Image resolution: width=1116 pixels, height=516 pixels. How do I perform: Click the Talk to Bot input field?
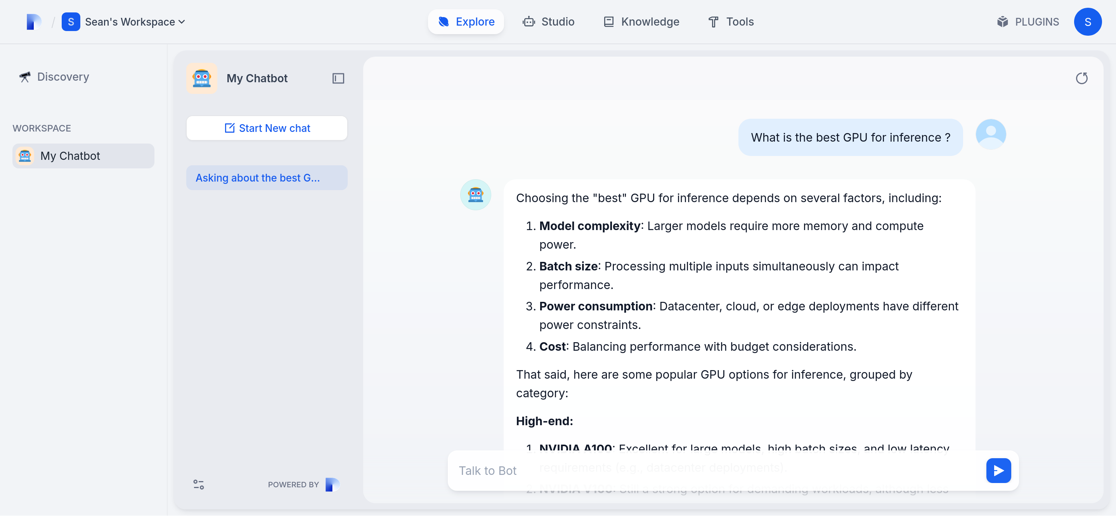coord(715,471)
